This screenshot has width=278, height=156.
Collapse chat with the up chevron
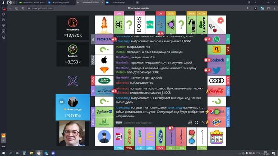202,123
